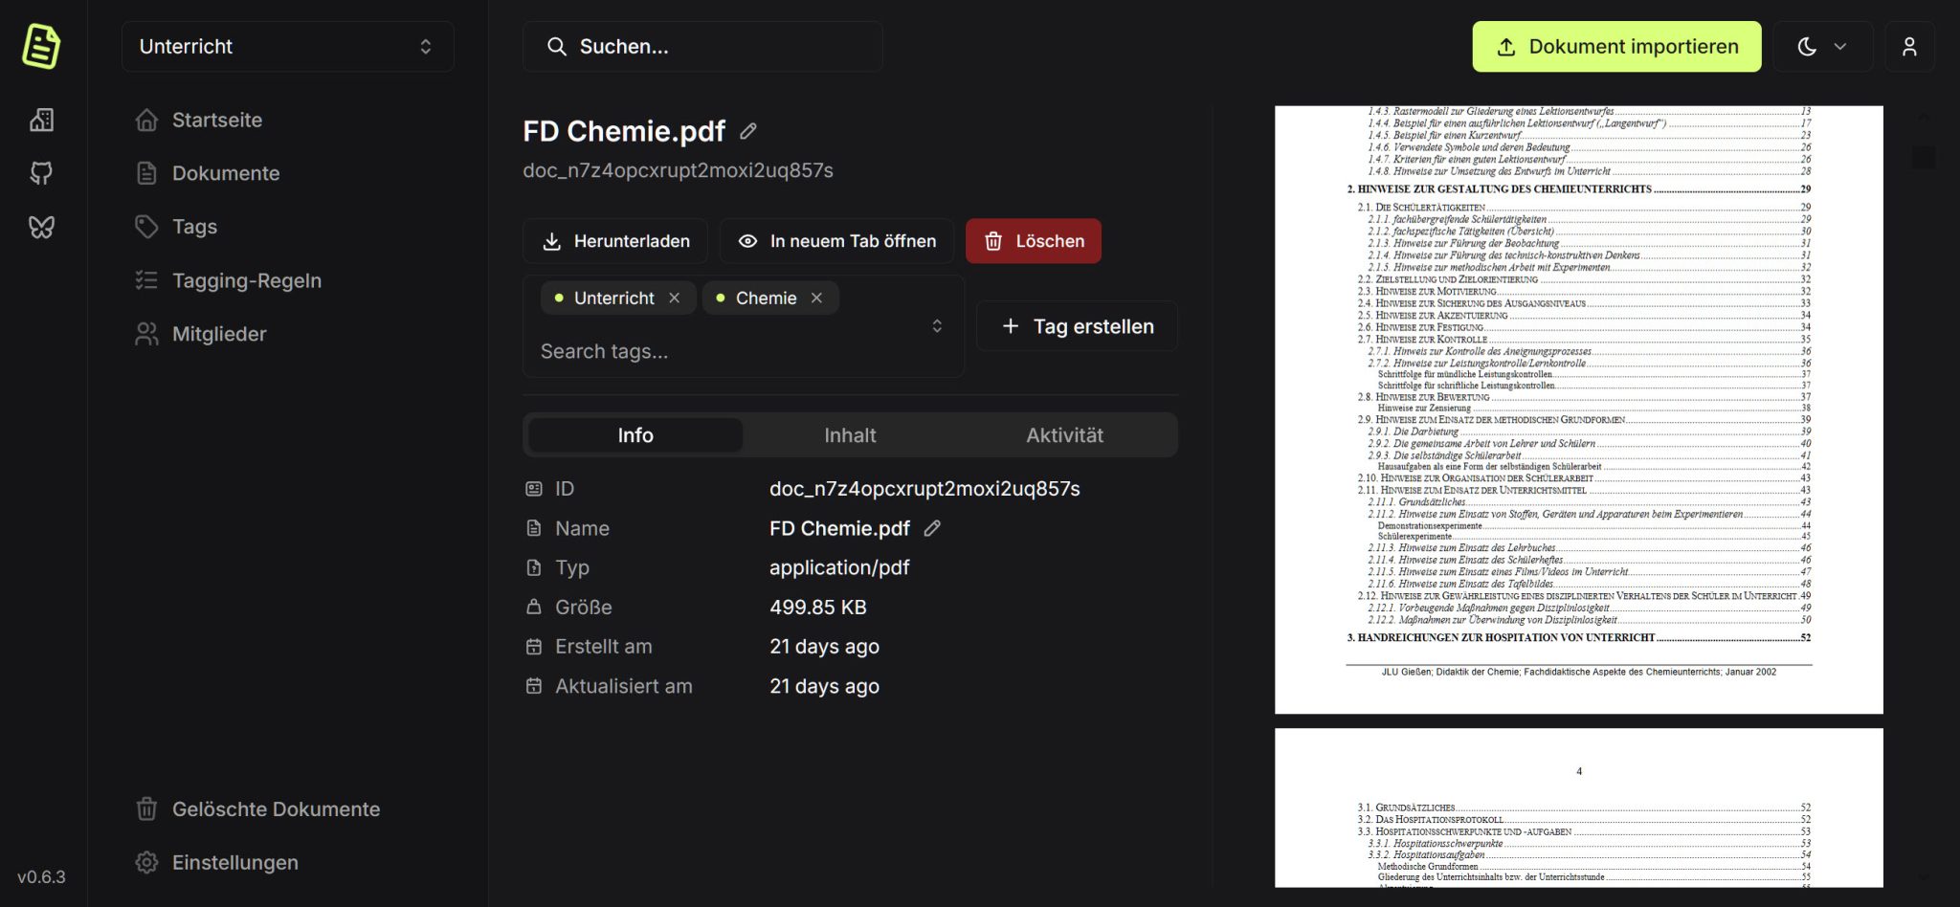Open Tagging-Regeln in the sidebar
Viewport: 1960px width, 907px height.
246,280
